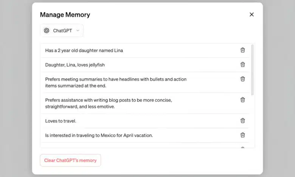Expand the chevron next to ChatGPT

pos(78,31)
